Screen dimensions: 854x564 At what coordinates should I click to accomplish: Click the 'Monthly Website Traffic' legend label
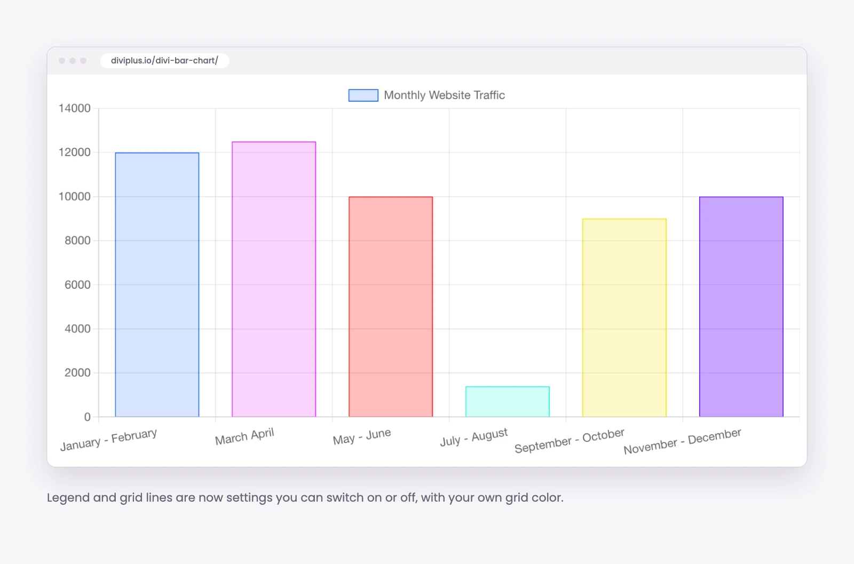tap(444, 95)
